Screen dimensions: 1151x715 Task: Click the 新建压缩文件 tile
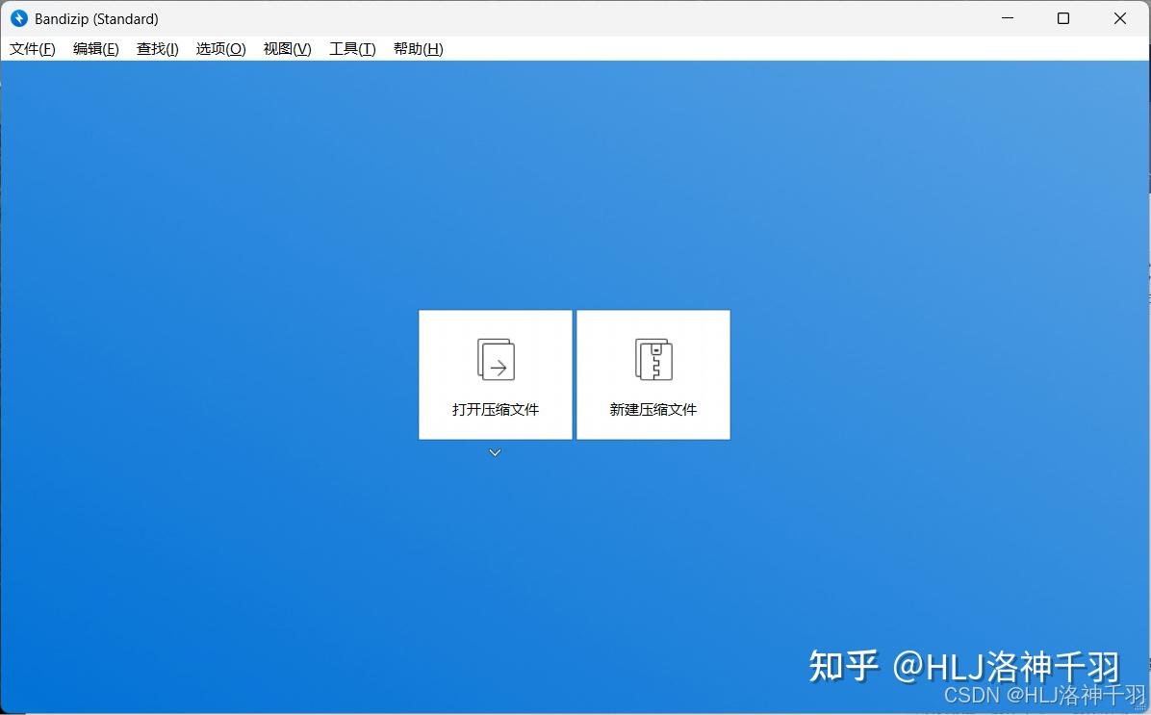[x=653, y=375]
